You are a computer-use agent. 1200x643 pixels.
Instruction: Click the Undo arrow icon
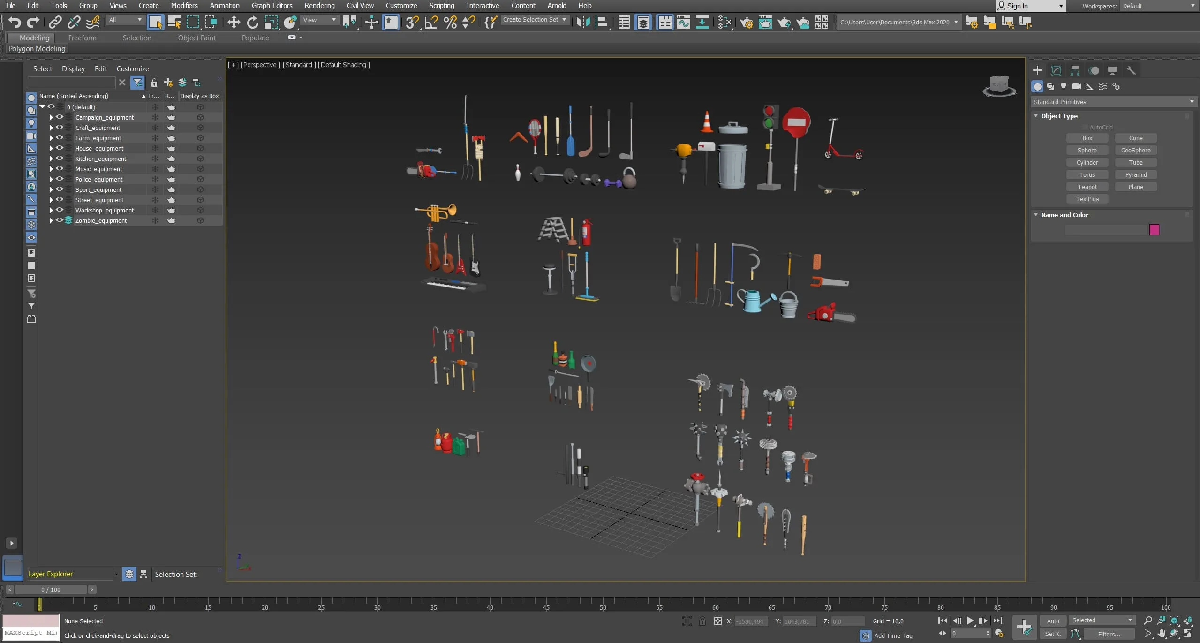pyautogui.click(x=15, y=22)
